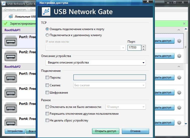
Task: Enable the Шифрование checkbox
Action: [47, 93]
